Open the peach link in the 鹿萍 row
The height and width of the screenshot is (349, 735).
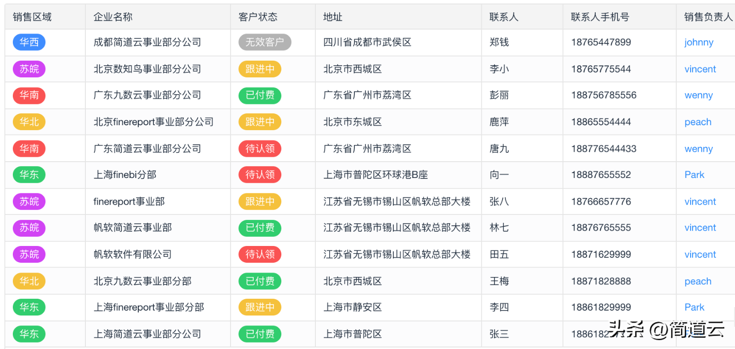697,122
